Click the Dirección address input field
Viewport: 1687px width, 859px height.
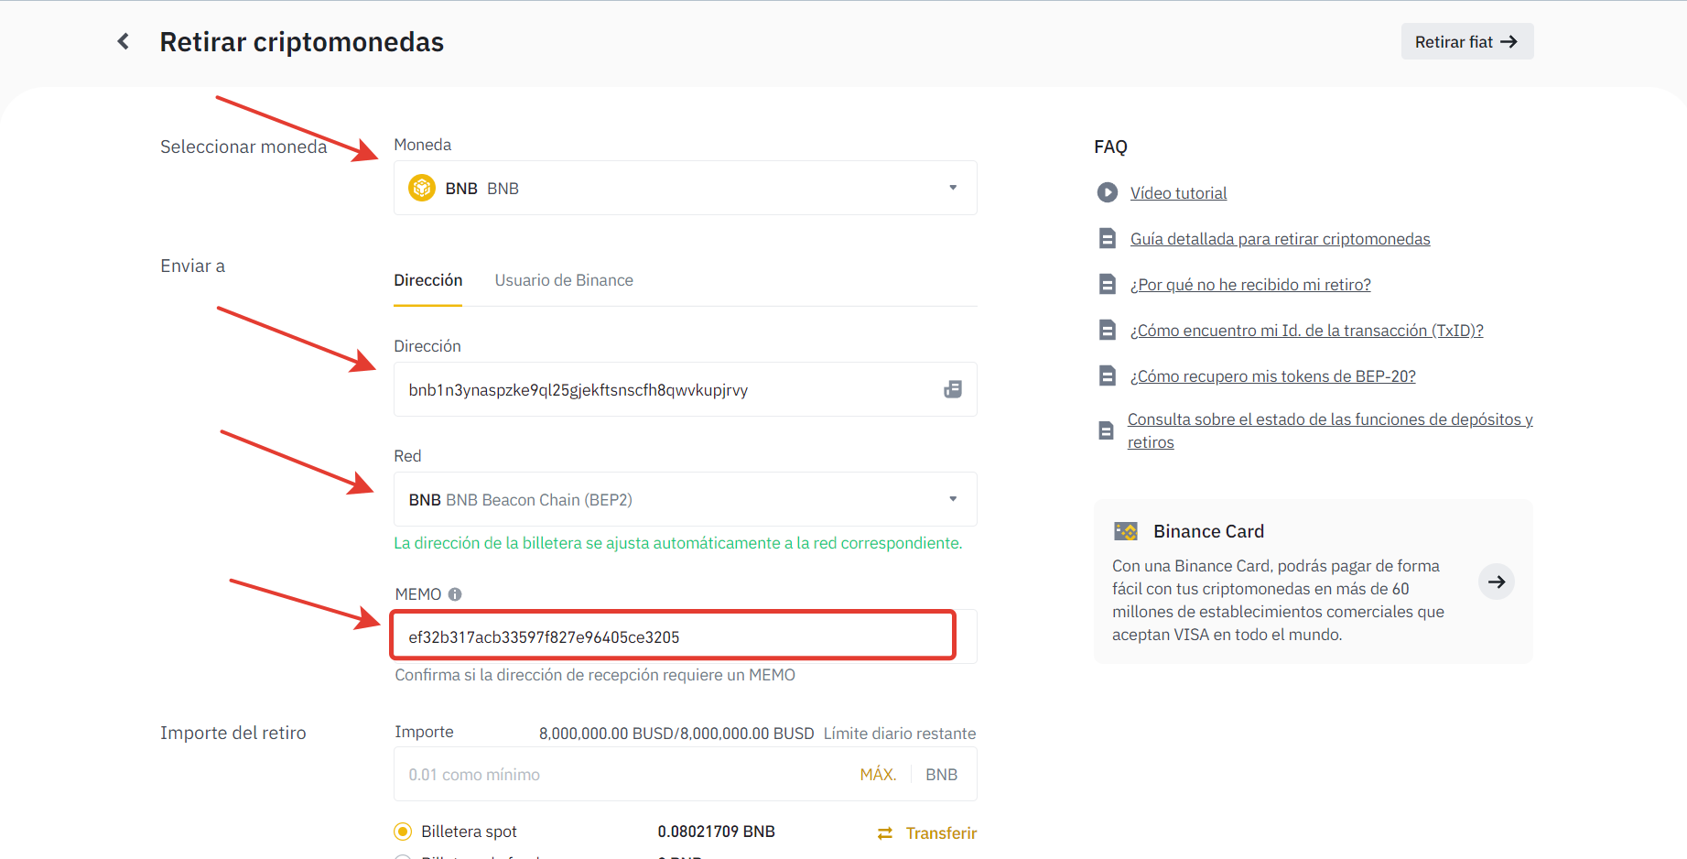[685, 389]
